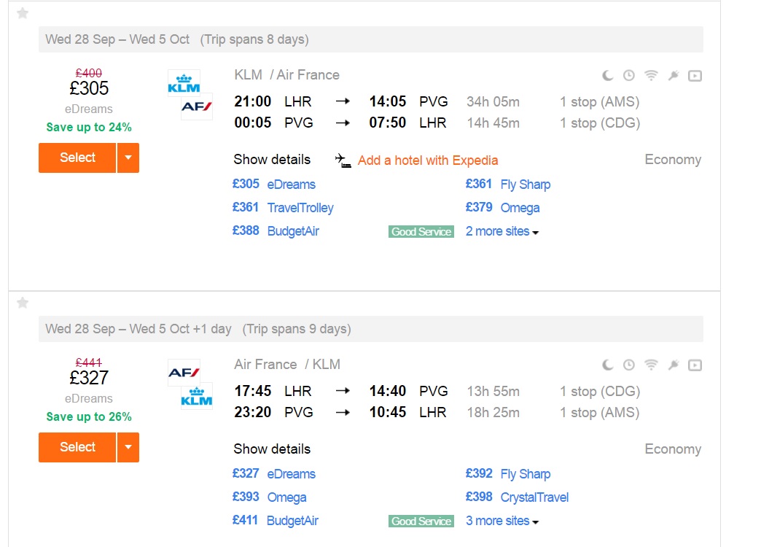Star the first £305 flight result
761x547 pixels.
23,14
